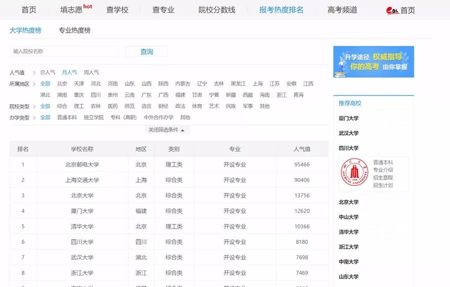This screenshot has width=450, height=287.
Task: Click the 人气值 column header
Action: 302,149
